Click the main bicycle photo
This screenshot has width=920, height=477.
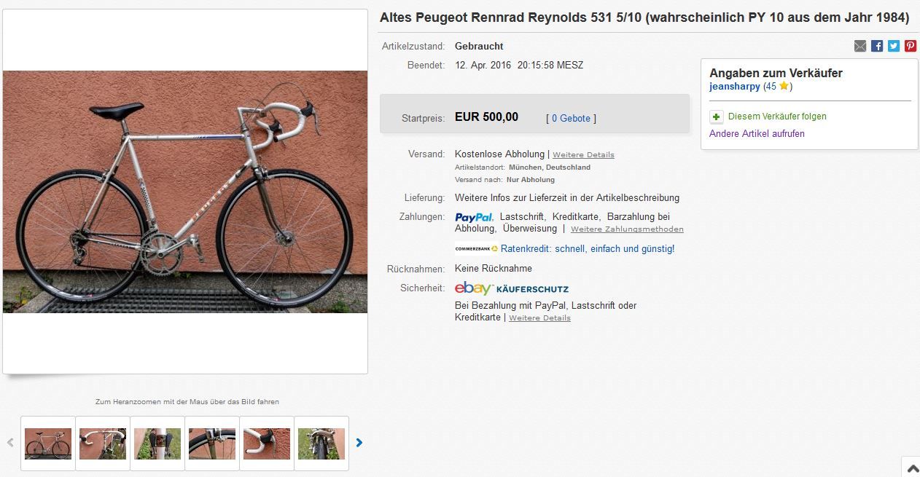pyautogui.click(x=185, y=192)
